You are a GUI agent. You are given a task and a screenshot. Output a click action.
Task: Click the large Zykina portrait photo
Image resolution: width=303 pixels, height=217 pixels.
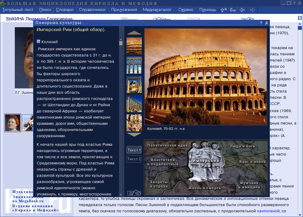(x=24, y=58)
